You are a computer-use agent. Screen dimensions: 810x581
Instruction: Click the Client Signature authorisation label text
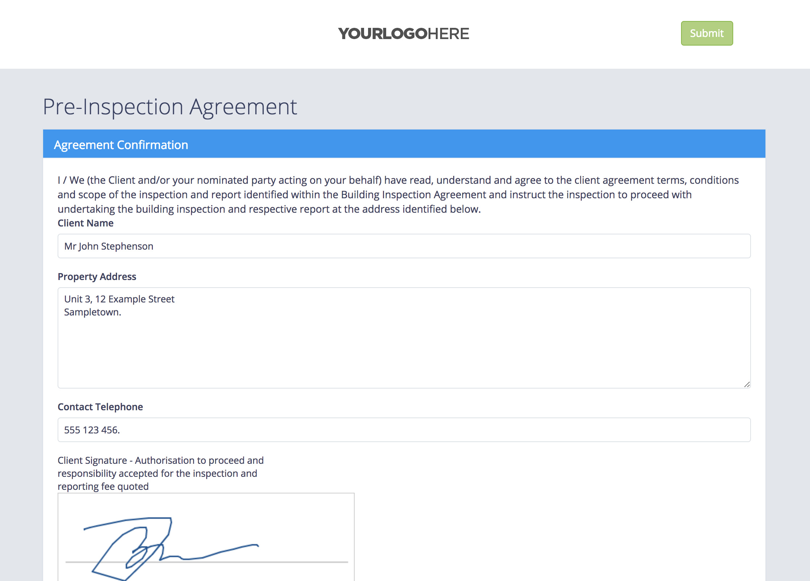pyautogui.click(x=160, y=473)
